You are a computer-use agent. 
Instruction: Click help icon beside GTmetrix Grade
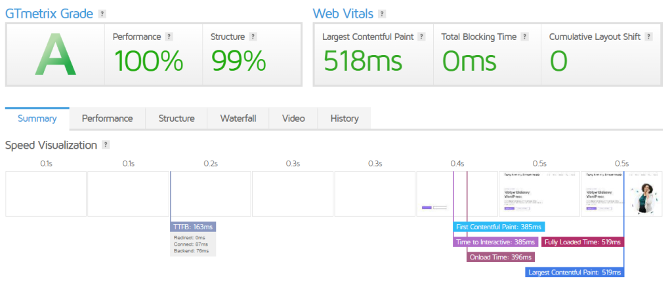click(x=102, y=14)
